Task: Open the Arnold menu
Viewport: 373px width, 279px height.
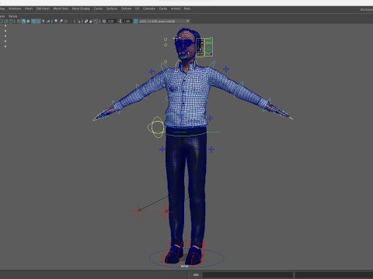Action: tap(176, 9)
